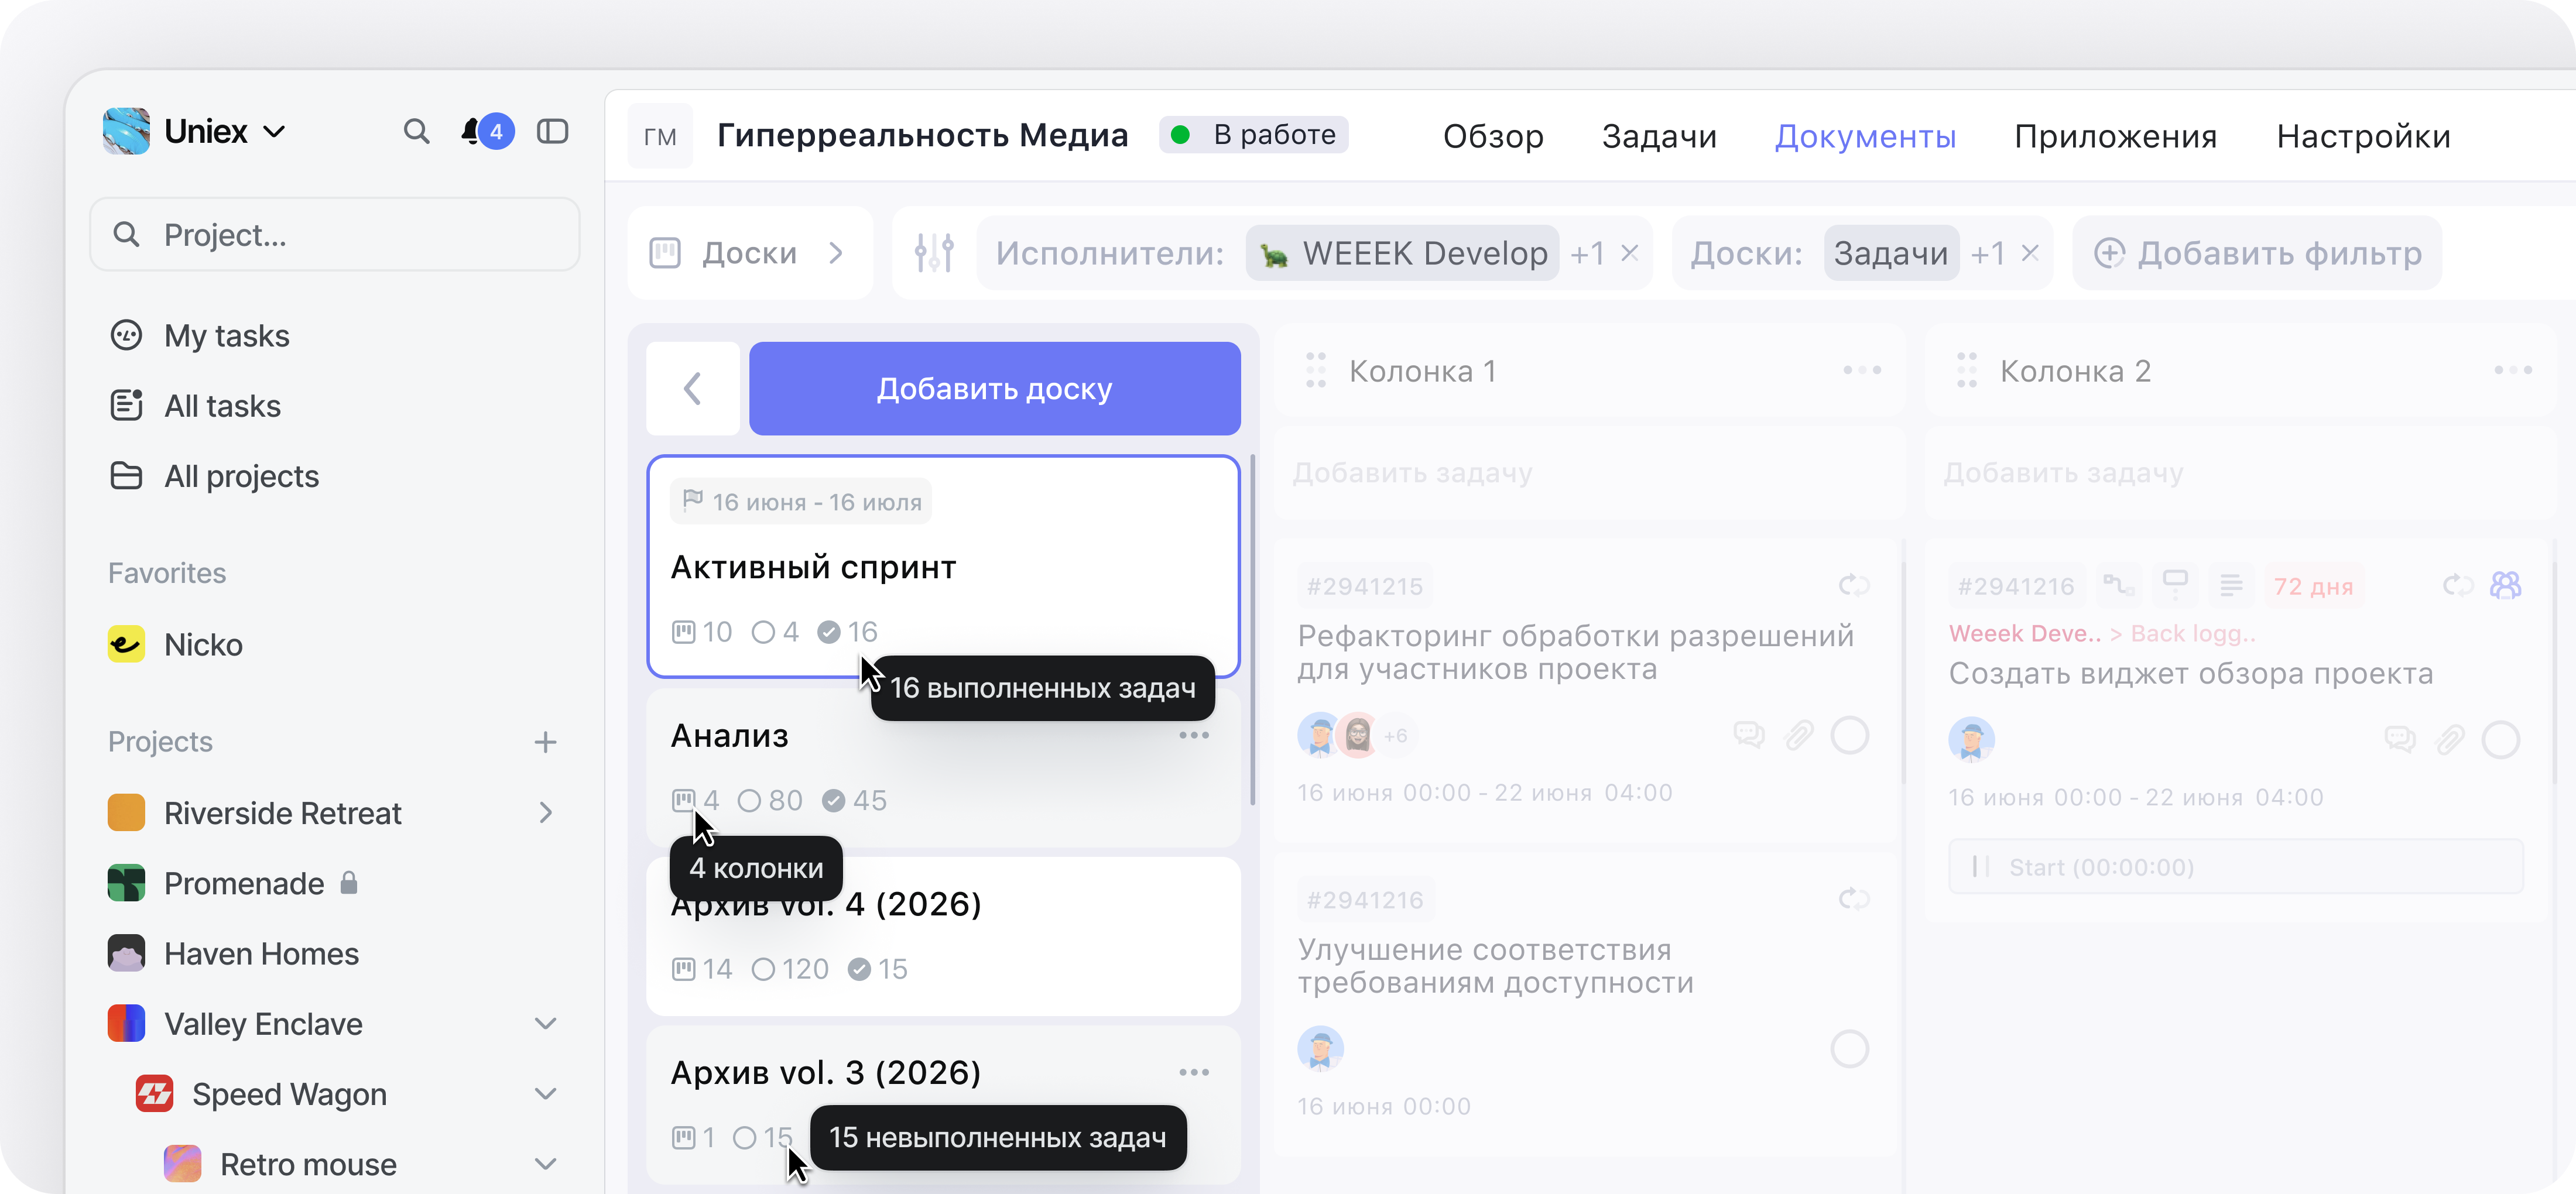Click the Valley Enclave project icon
The width and height of the screenshot is (2576, 1194).
(x=126, y=1023)
